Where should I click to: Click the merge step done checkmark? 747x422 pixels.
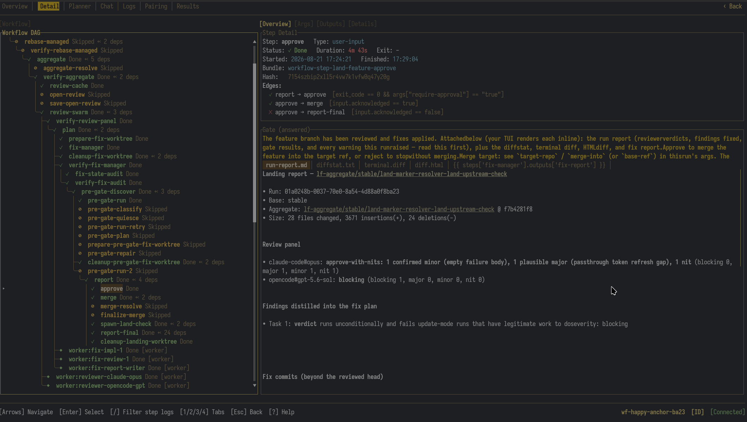(x=93, y=297)
